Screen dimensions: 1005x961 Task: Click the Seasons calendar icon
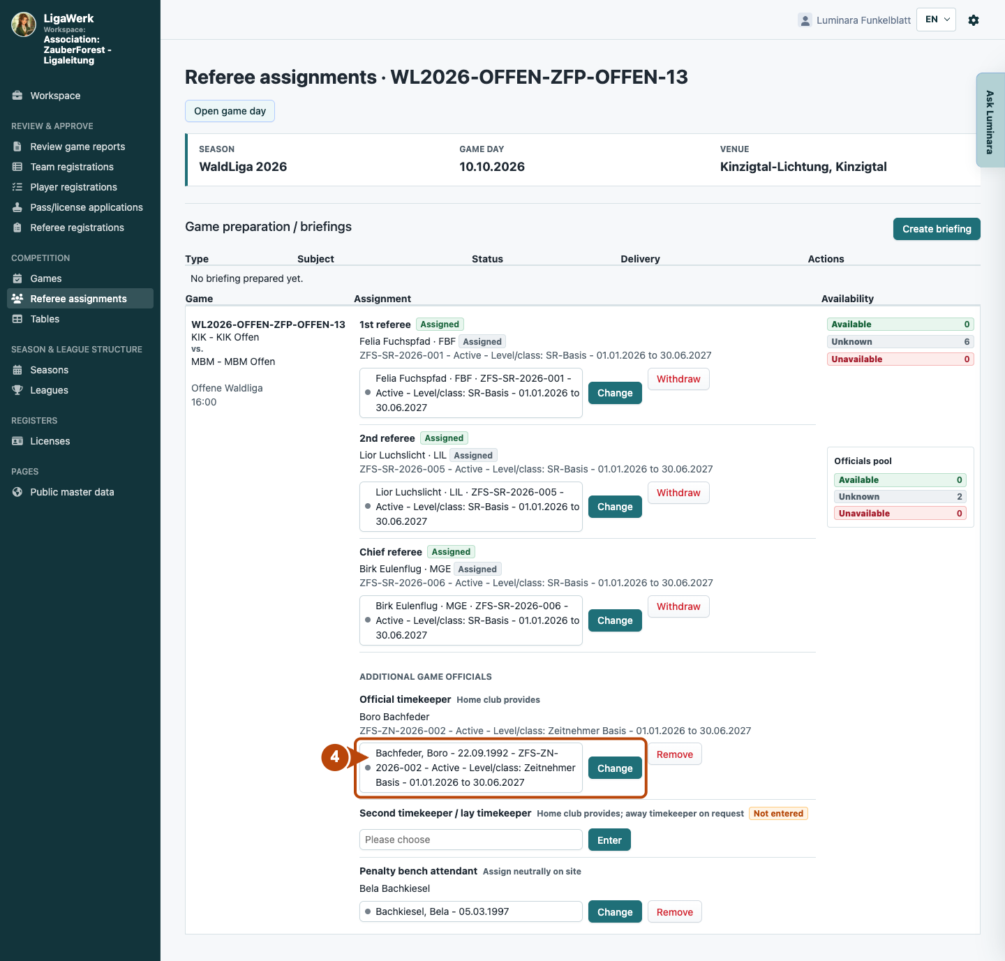[17, 370]
